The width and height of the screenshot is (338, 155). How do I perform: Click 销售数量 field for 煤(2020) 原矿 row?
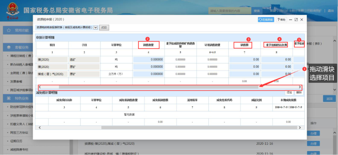coord(148,67)
